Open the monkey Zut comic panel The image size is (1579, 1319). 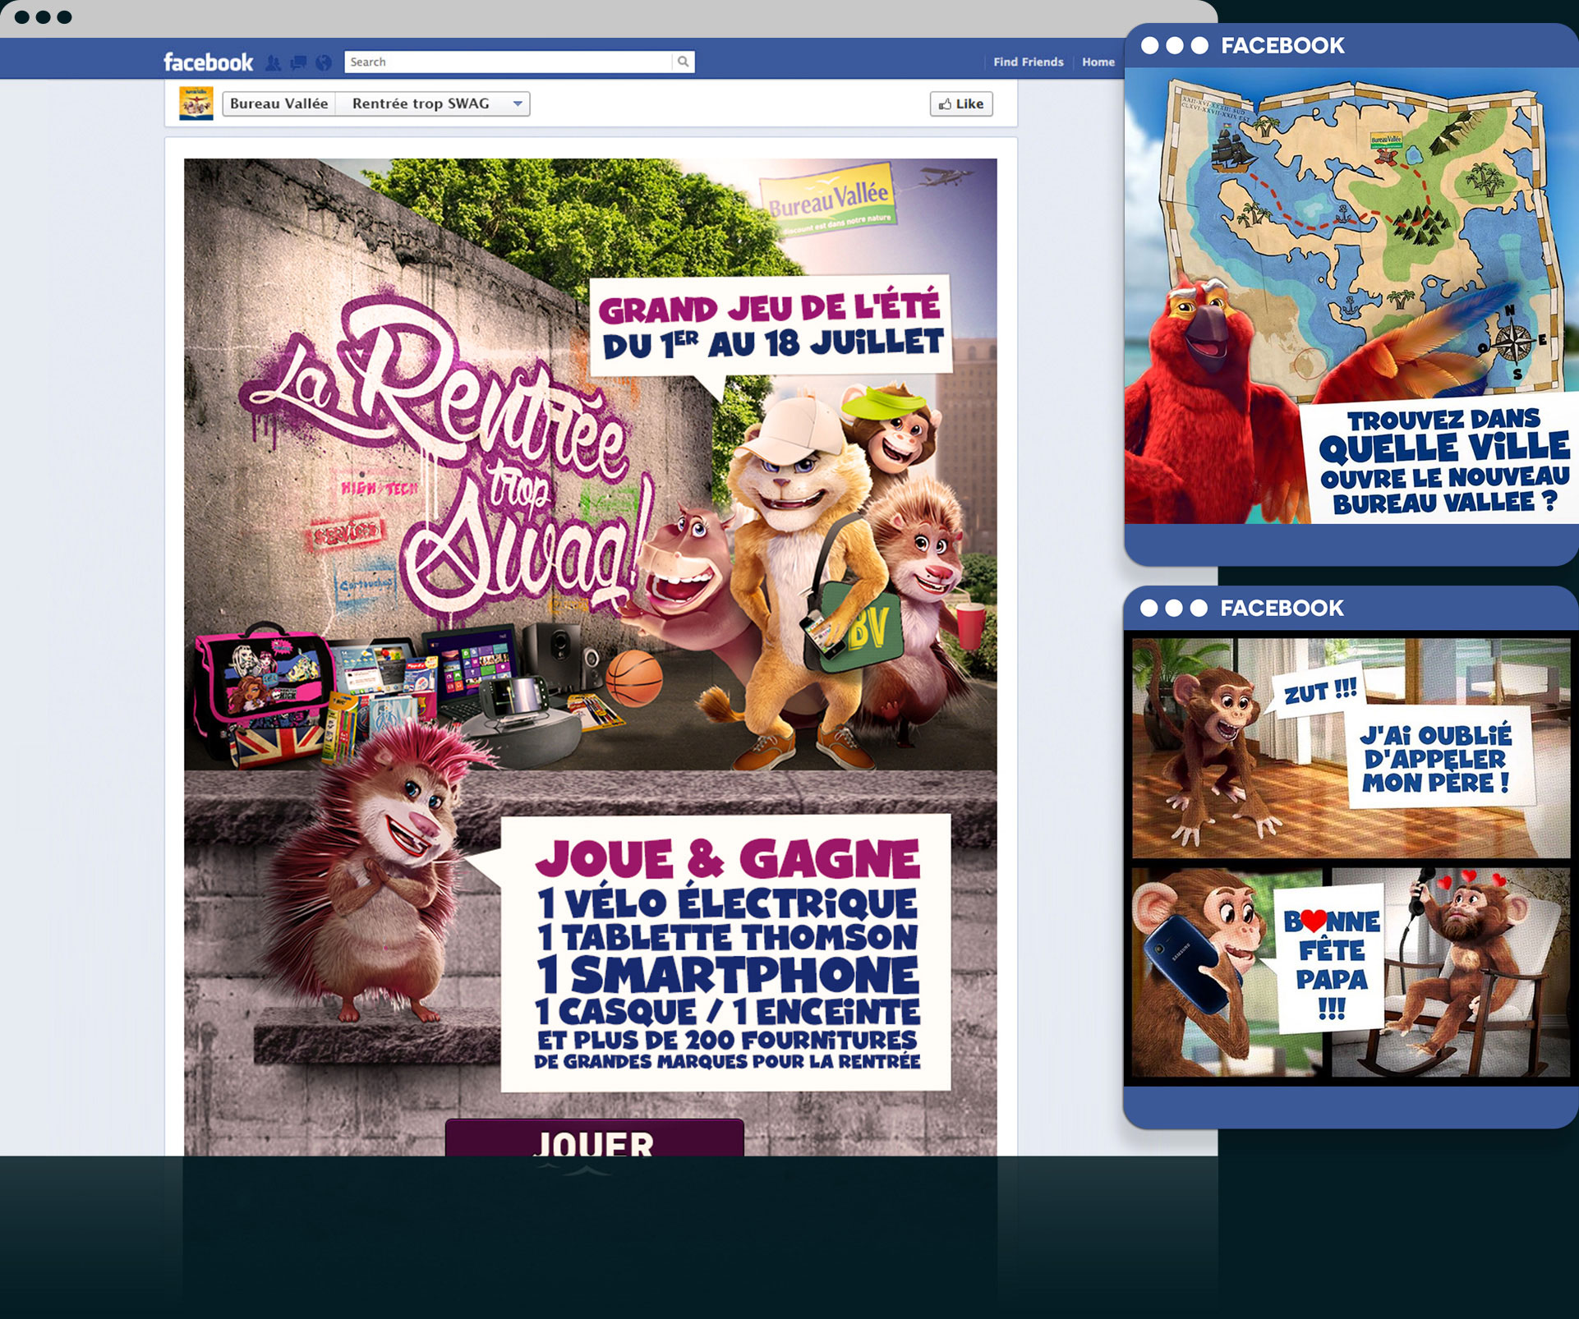point(1351,748)
